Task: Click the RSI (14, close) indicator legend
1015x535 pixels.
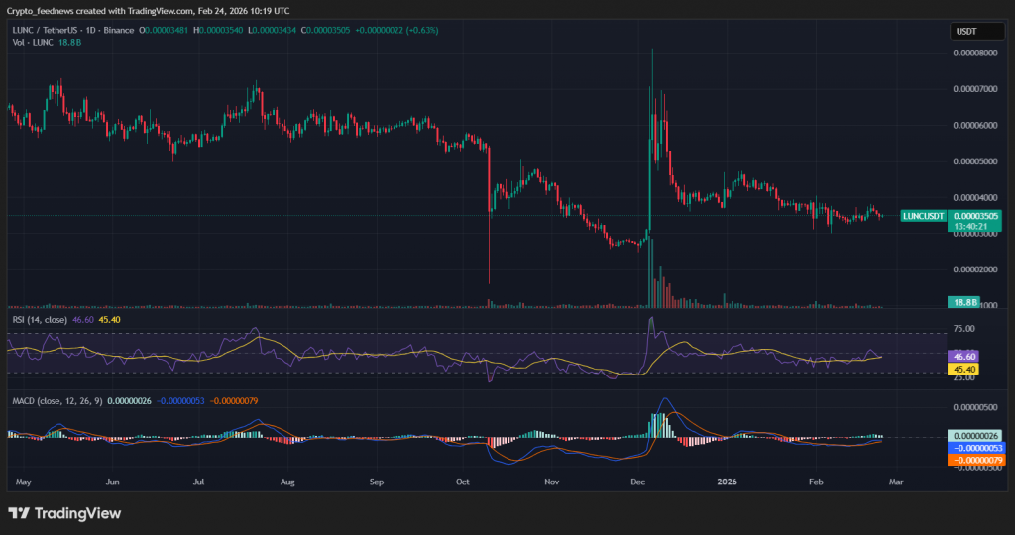Action: point(42,320)
